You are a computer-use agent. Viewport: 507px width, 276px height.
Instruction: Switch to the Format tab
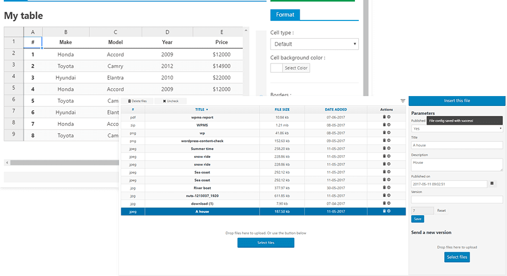point(285,14)
